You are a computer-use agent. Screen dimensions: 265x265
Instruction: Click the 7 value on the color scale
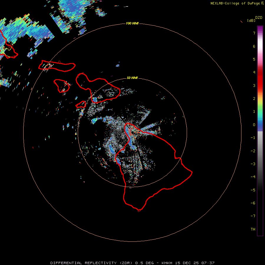tap(254, 33)
